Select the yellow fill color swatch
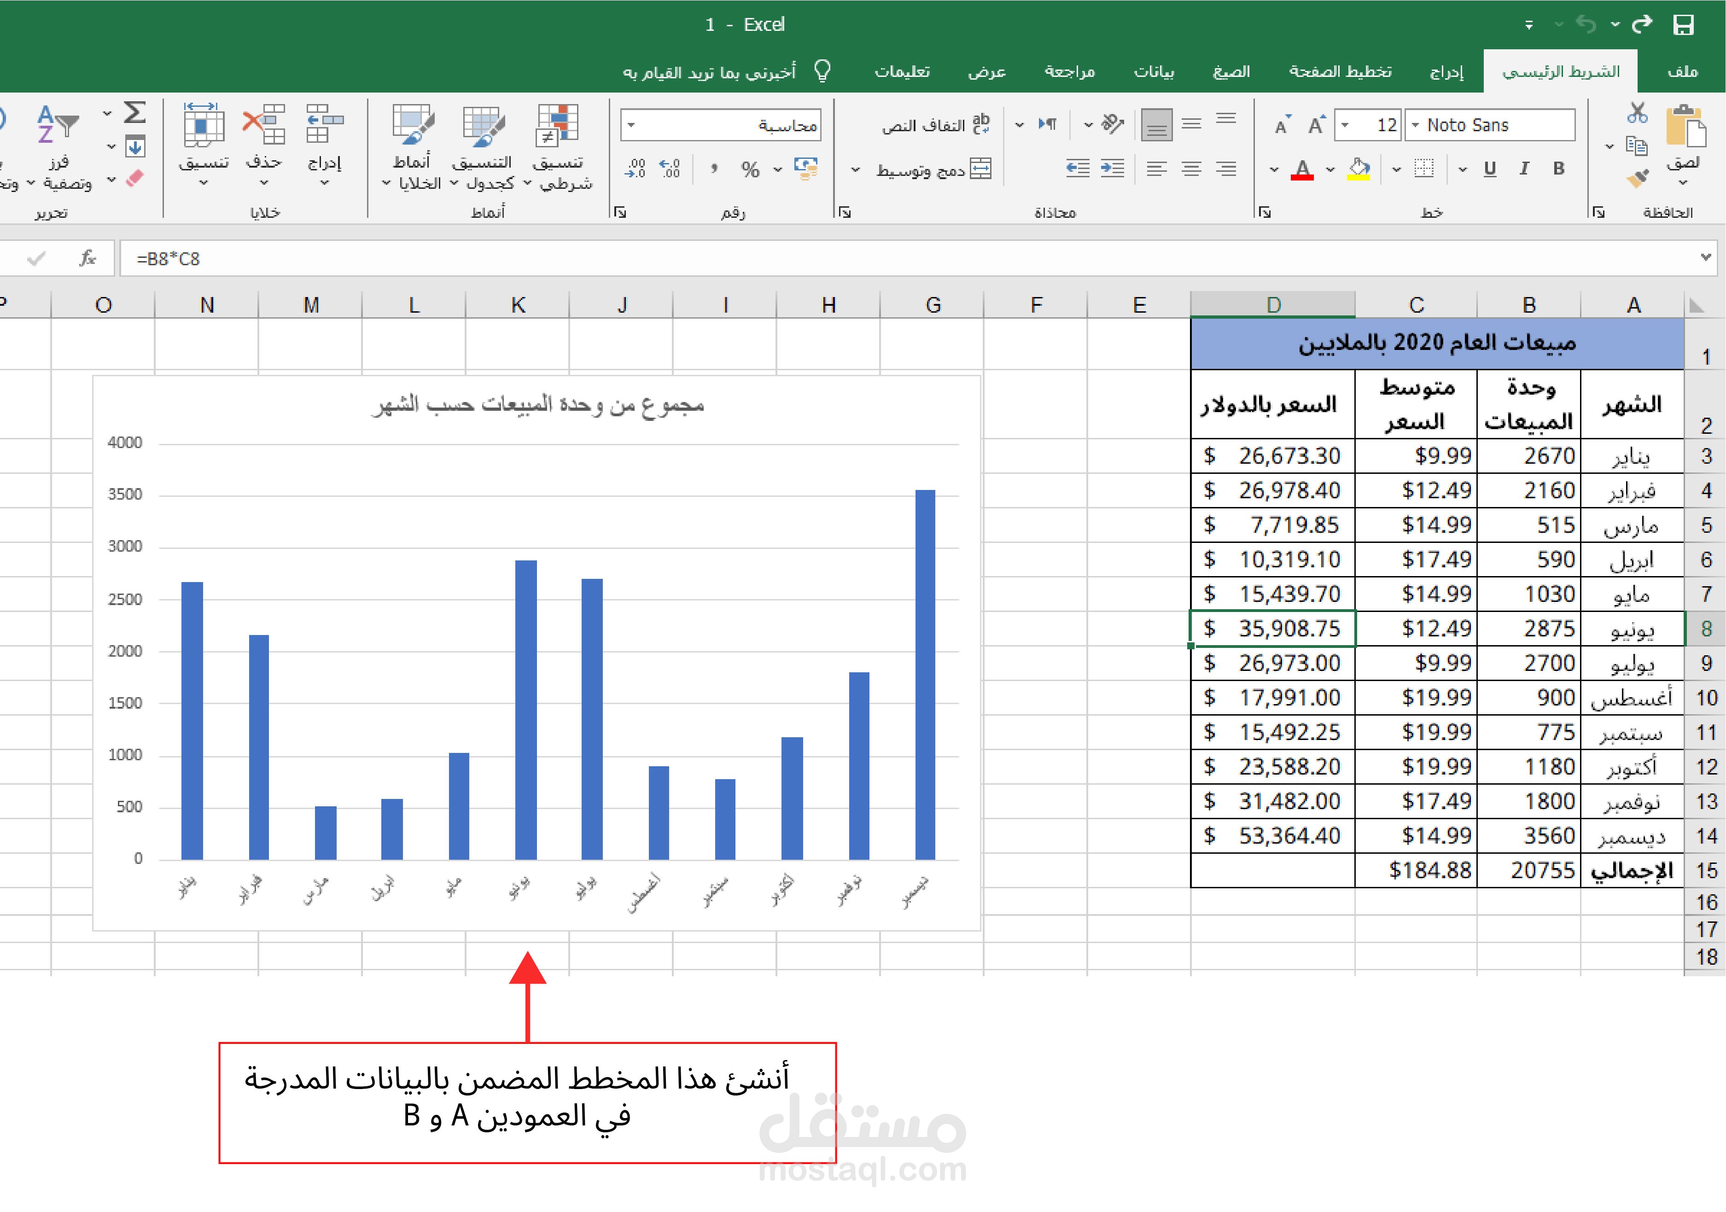The height and width of the screenshot is (1212, 1726). point(1359,178)
